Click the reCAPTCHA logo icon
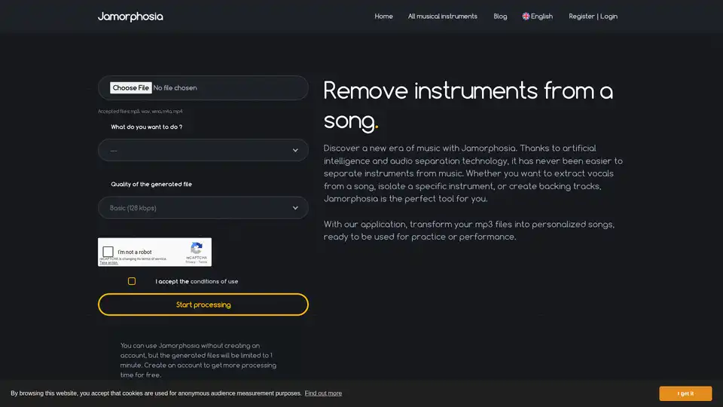Image resolution: width=723 pixels, height=407 pixels. tap(197, 248)
